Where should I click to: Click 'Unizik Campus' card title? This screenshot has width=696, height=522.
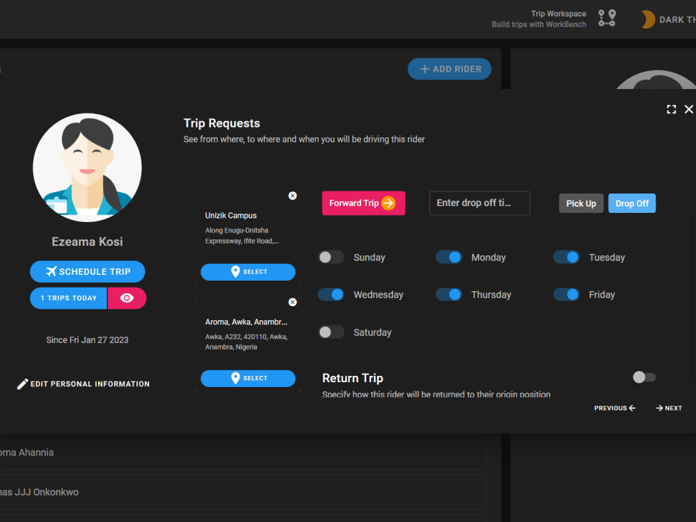(x=231, y=215)
